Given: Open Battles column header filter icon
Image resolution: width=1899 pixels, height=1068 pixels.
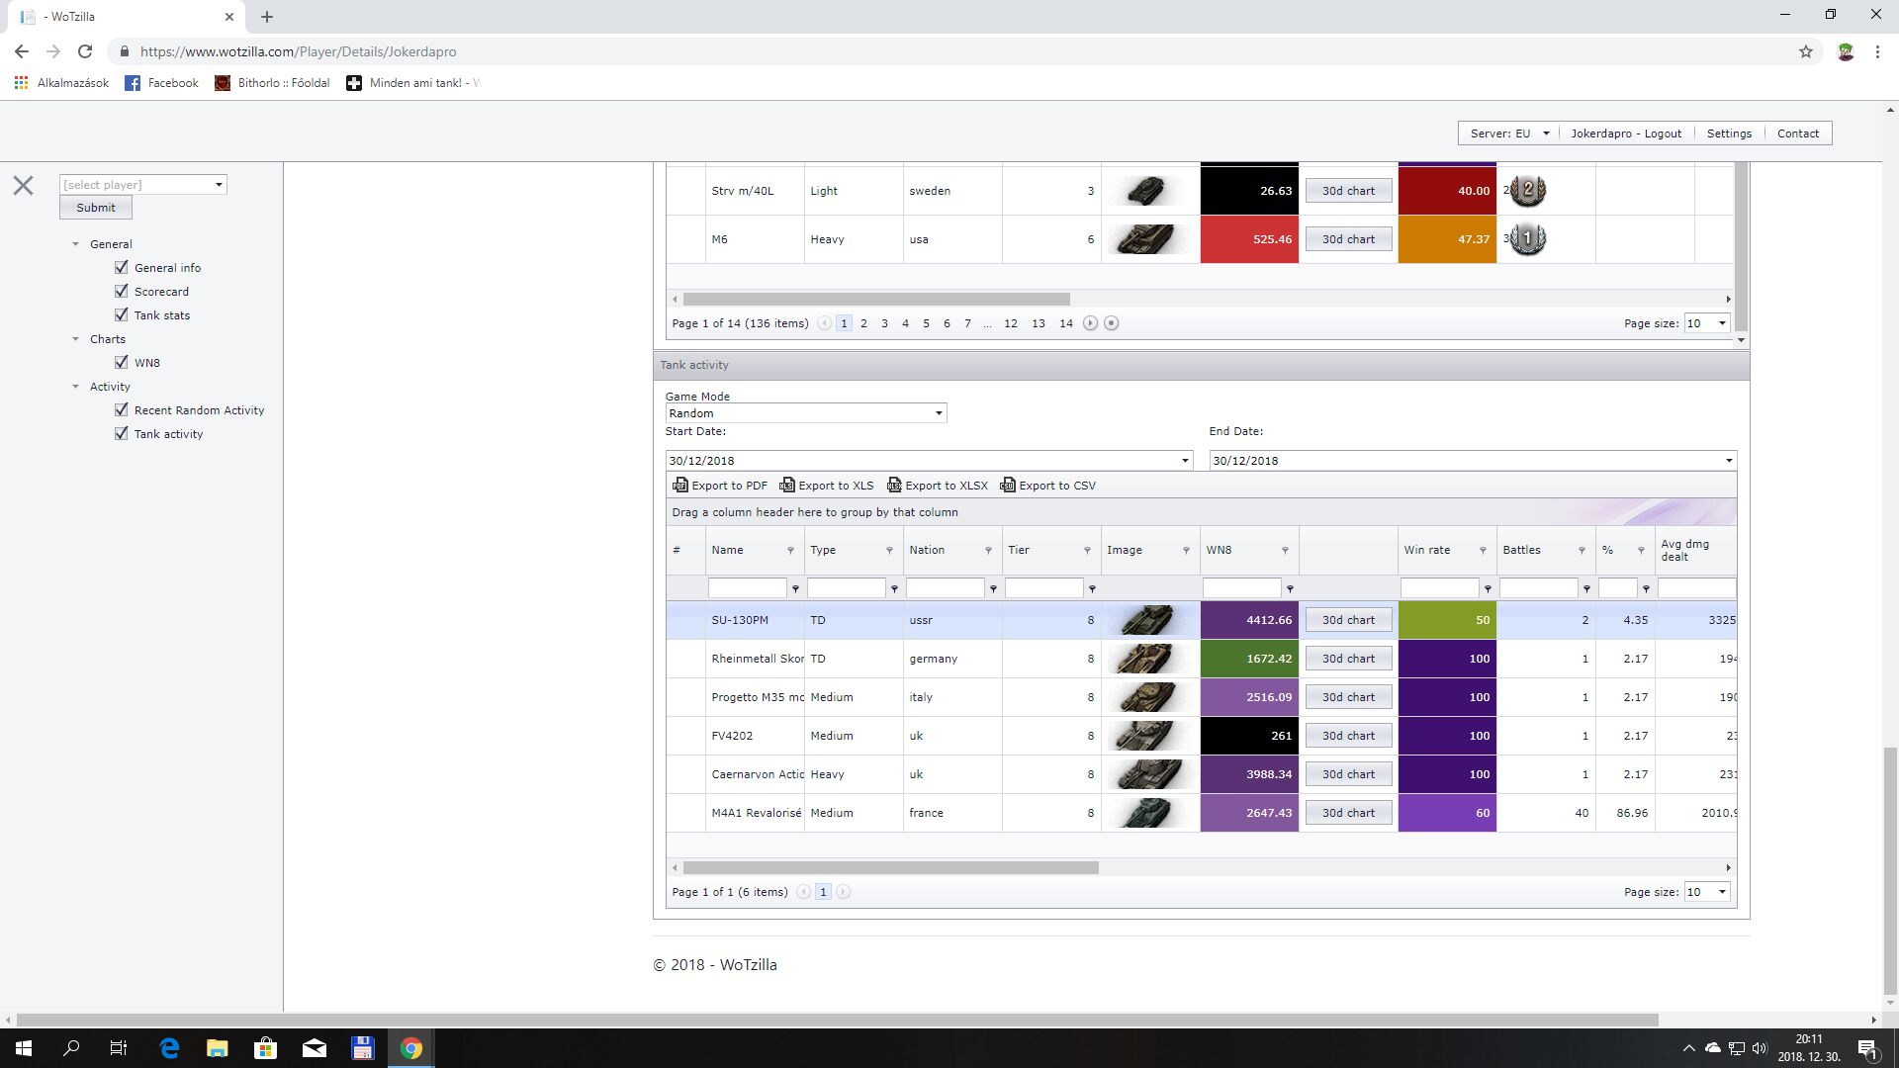Looking at the screenshot, I should [x=1582, y=551].
